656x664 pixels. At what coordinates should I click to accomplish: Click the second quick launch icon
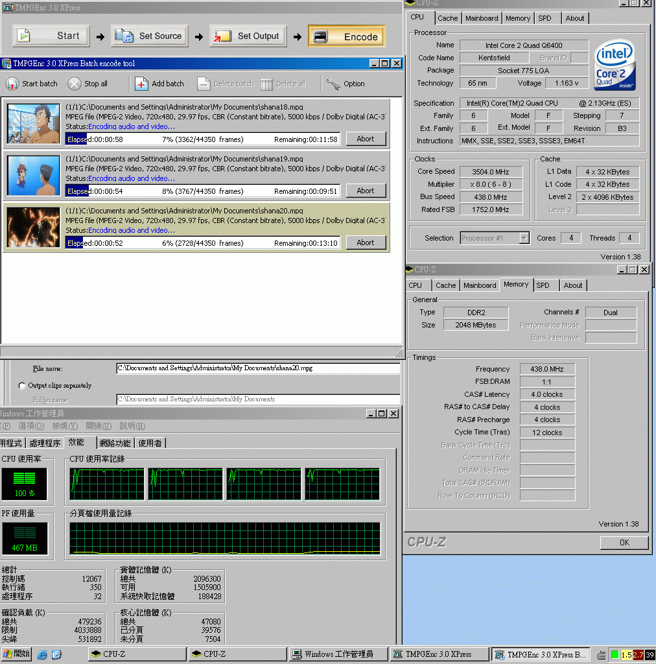[x=56, y=655]
